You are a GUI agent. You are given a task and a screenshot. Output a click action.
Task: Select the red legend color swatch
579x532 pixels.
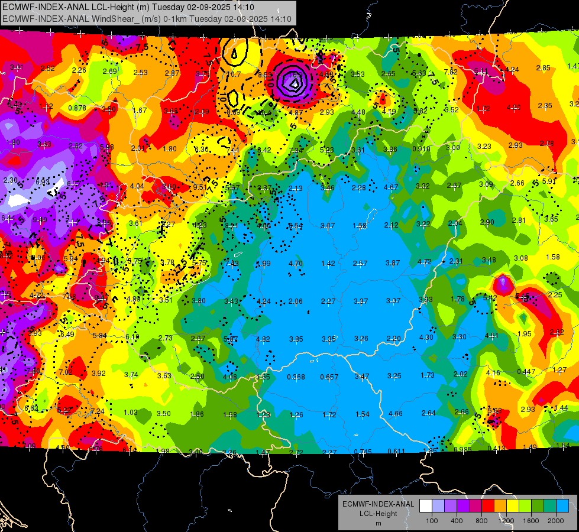tap(488, 506)
